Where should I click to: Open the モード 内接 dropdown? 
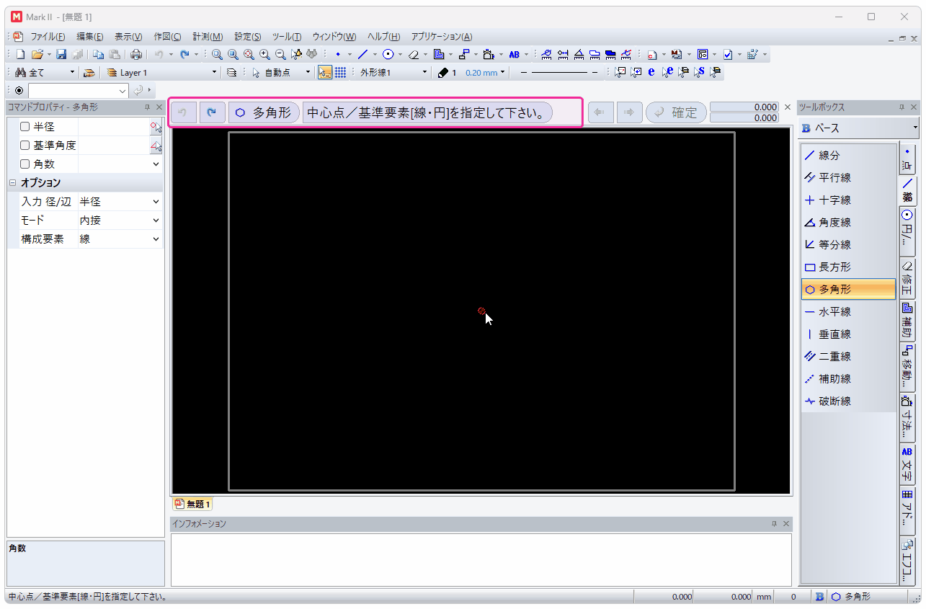click(156, 221)
